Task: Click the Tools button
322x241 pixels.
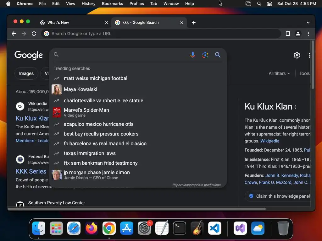Action: coord(304,73)
